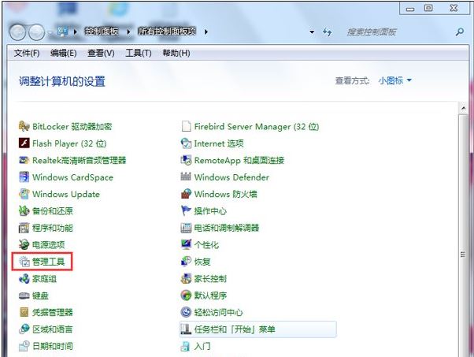Open the 键盘 icon

(x=24, y=296)
